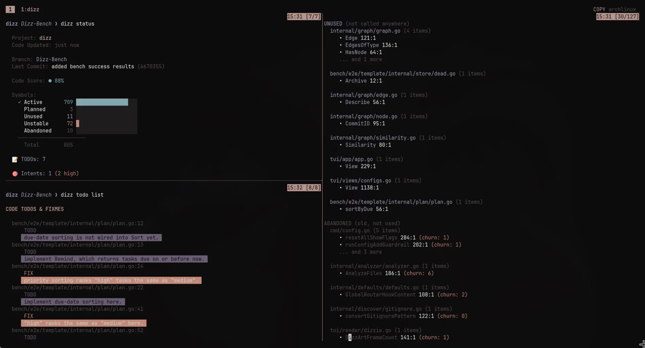Image resolution: width=645 pixels, height=348 pixels.
Task: Click the 'View 1138:1' entry
Action: [362, 188]
